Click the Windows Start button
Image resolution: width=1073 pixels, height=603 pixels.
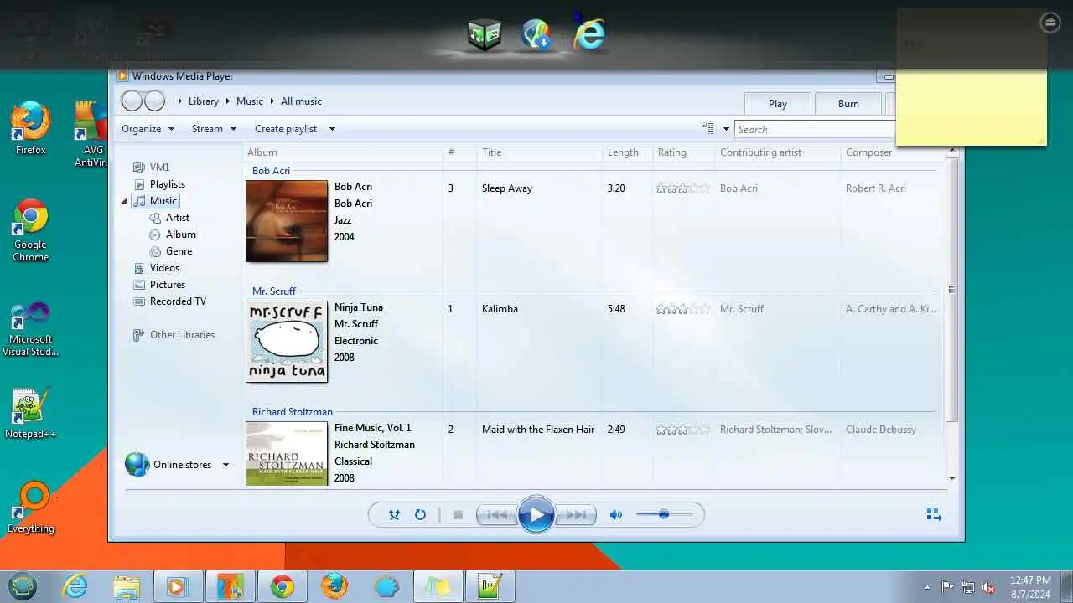[23, 586]
